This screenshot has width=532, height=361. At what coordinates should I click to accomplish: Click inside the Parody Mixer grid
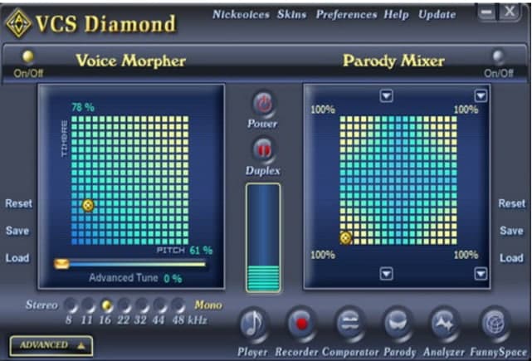(398, 180)
